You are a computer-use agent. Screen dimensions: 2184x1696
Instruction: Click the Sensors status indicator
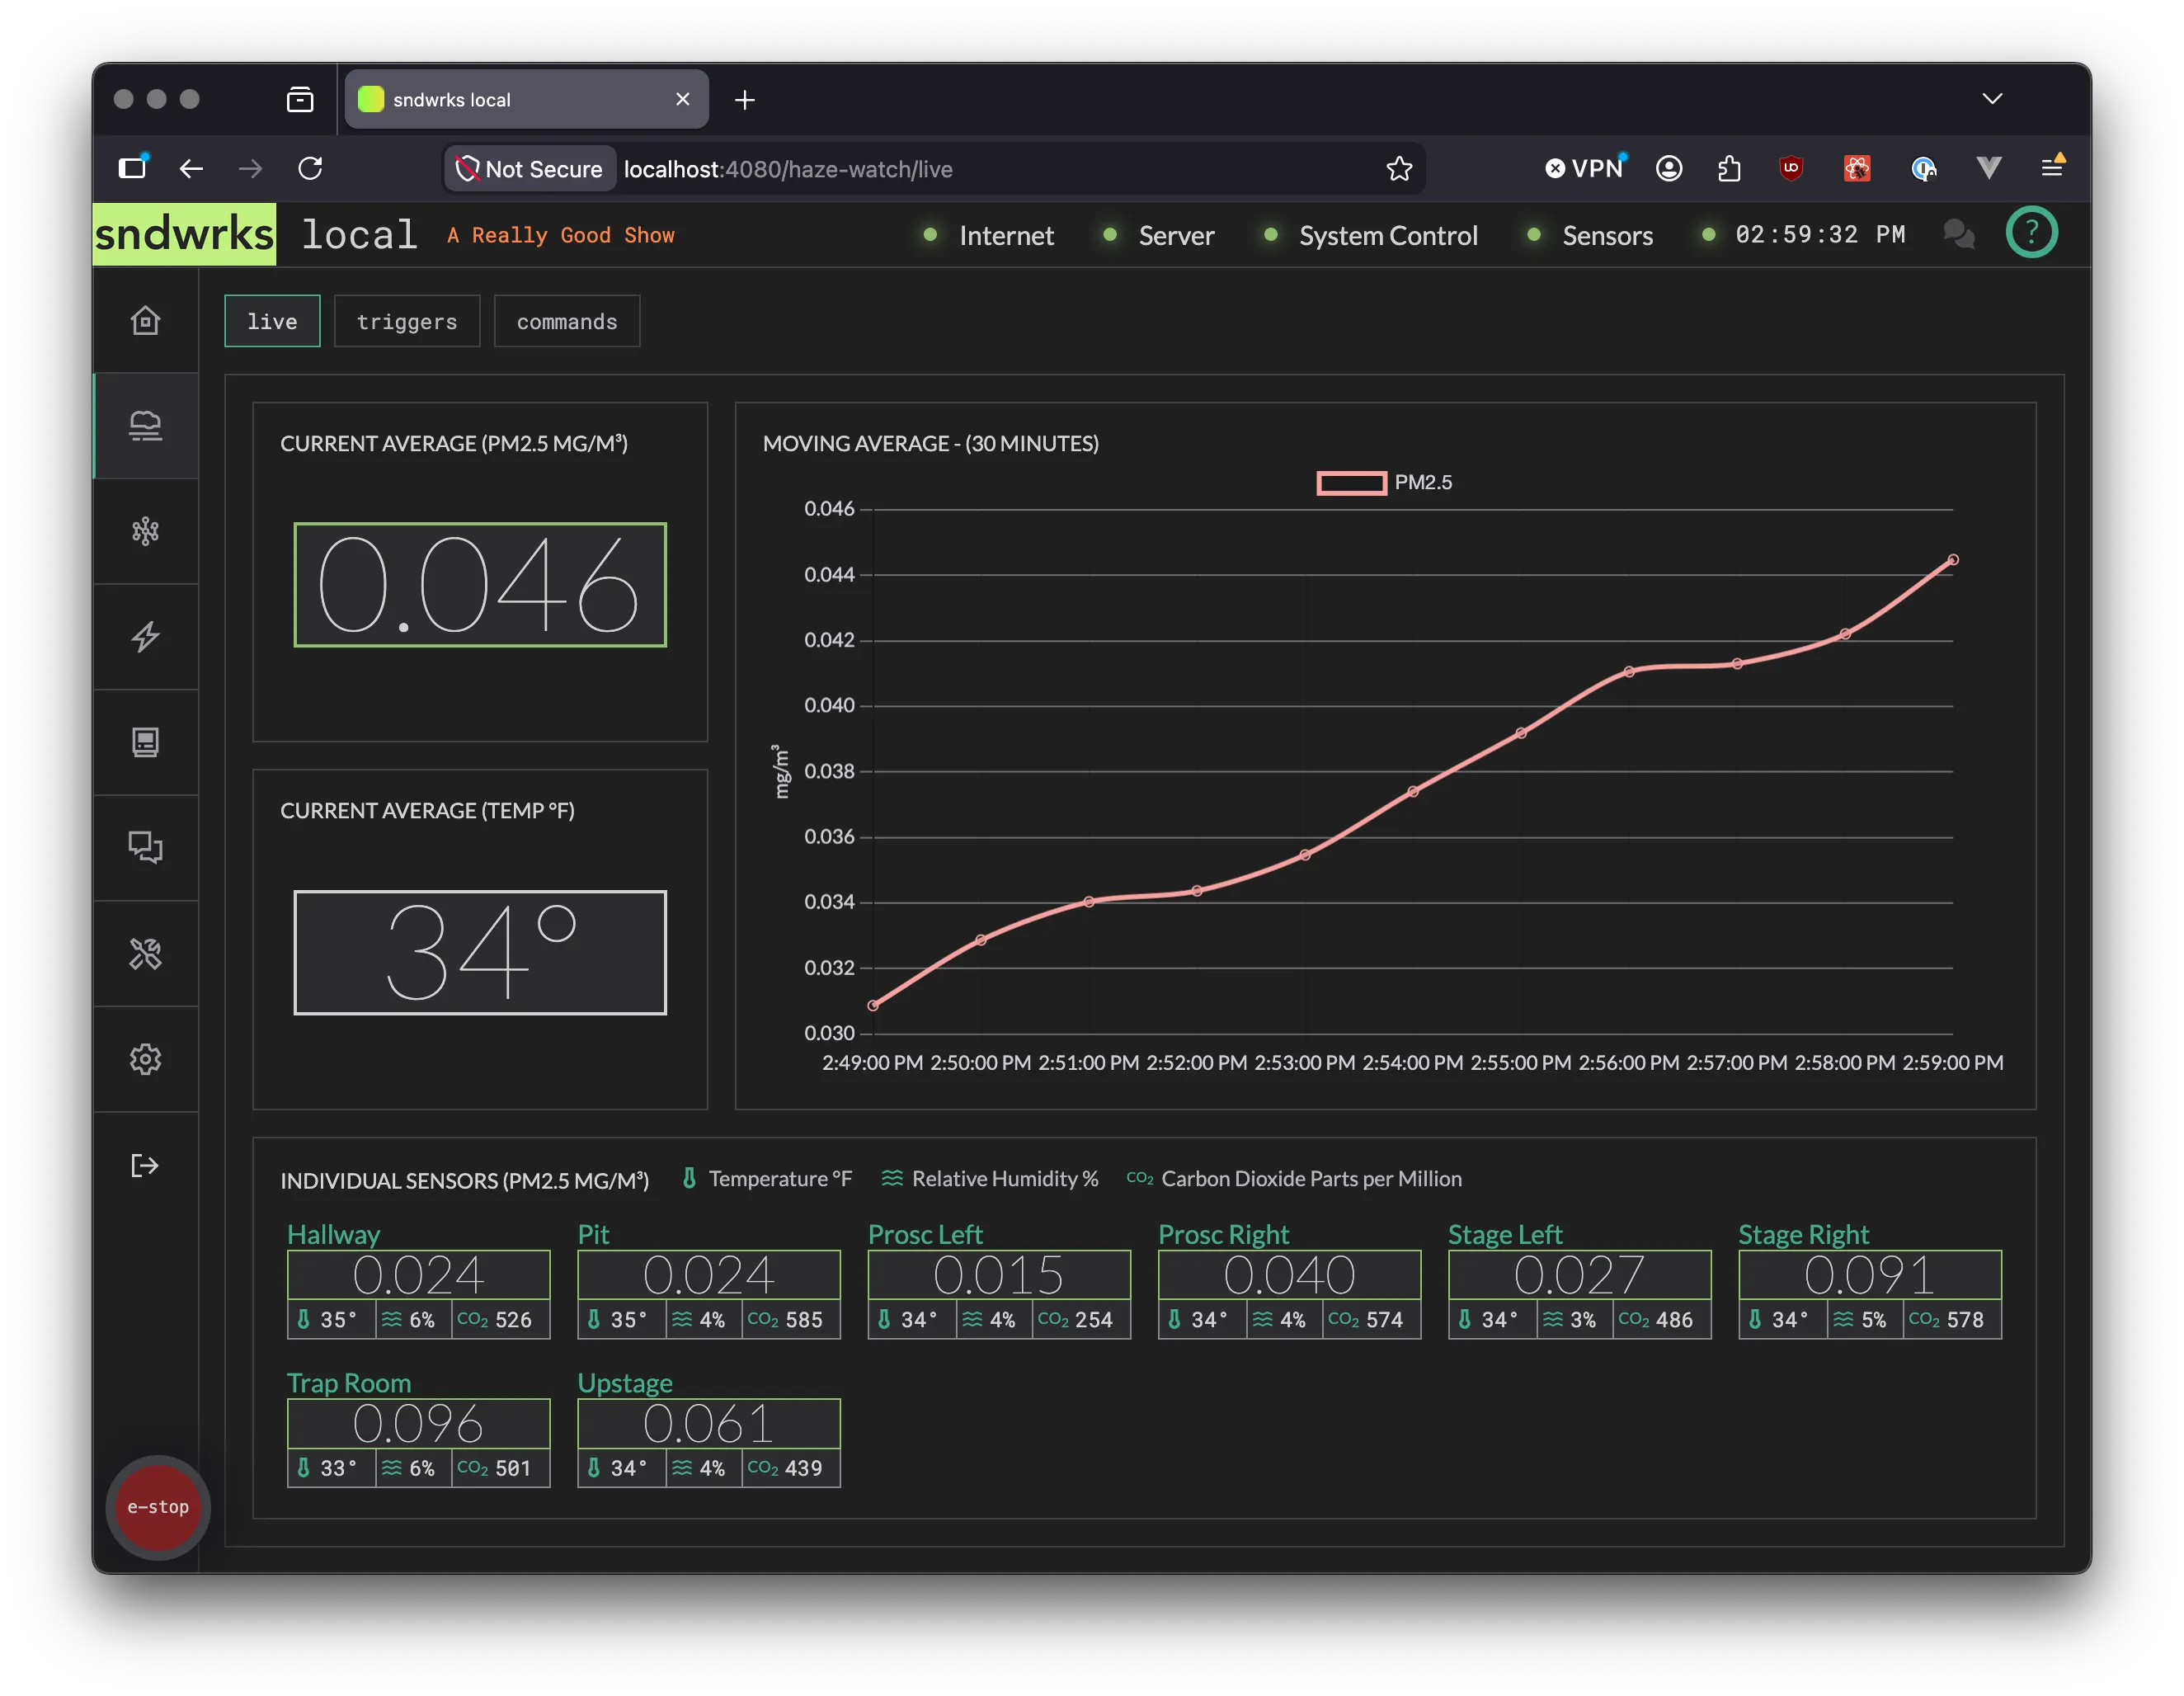pyautogui.click(x=1590, y=235)
